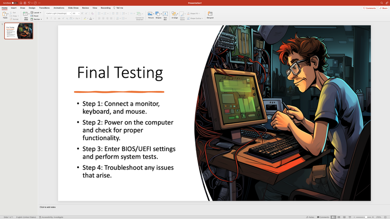Open the Recording tab

tap(106, 8)
